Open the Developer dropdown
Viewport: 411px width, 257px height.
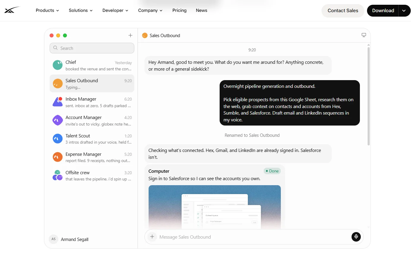tap(115, 10)
